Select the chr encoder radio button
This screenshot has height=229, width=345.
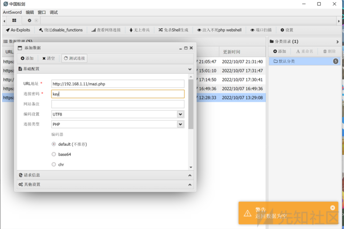(x=54, y=164)
